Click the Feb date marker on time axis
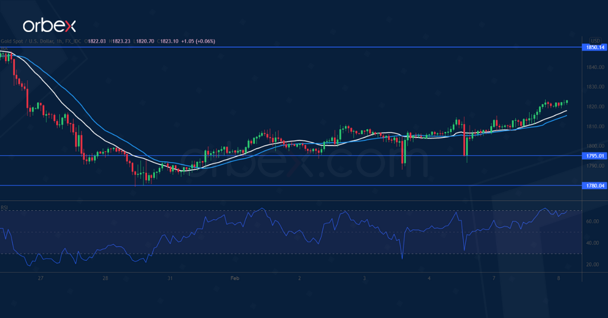This screenshot has width=608, height=318. [x=234, y=278]
